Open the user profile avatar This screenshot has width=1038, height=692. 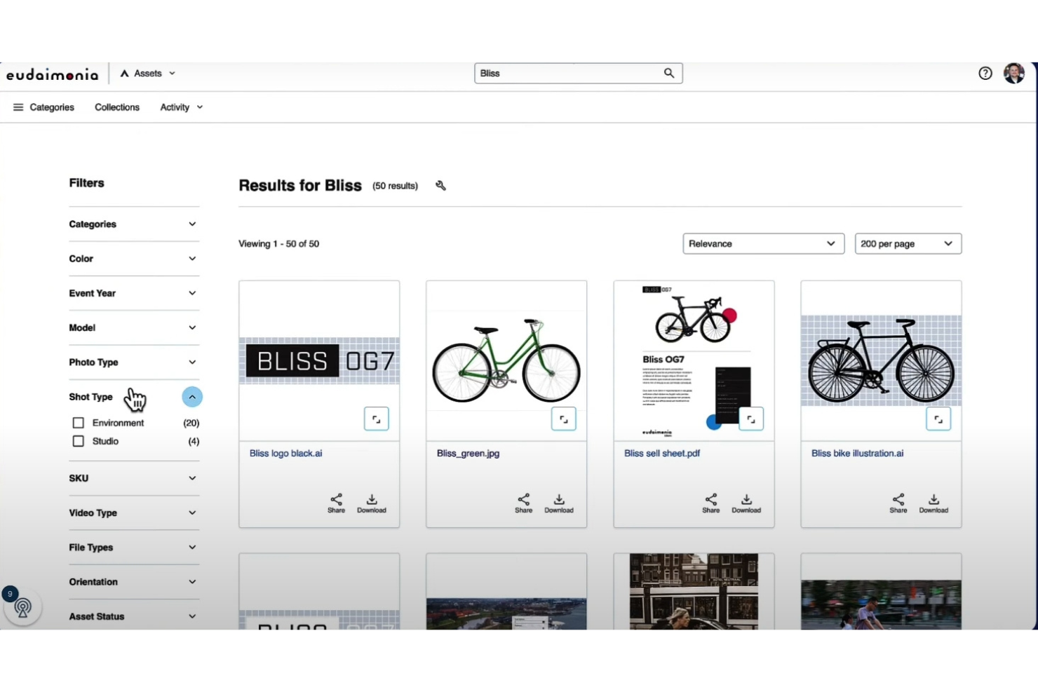tap(1014, 73)
